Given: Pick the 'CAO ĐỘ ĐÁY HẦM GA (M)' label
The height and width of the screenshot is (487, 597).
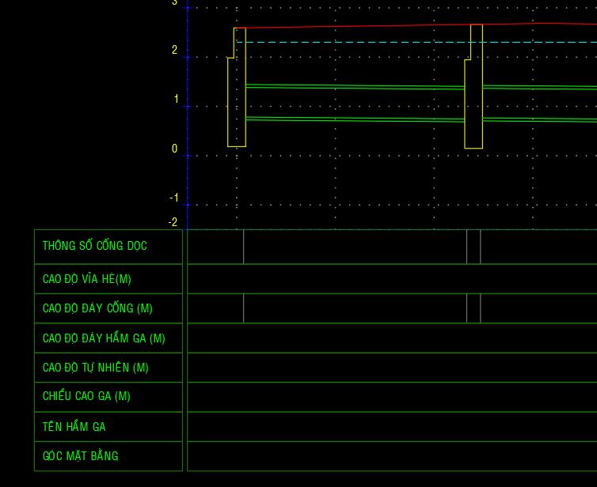Looking at the screenshot, I should coord(104,338).
